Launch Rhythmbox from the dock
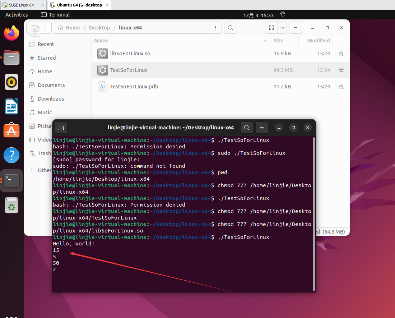395x318 pixels. pos(11,82)
